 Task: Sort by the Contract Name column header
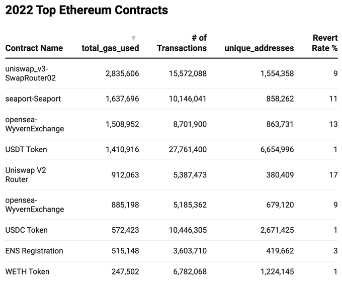point(34,48)
